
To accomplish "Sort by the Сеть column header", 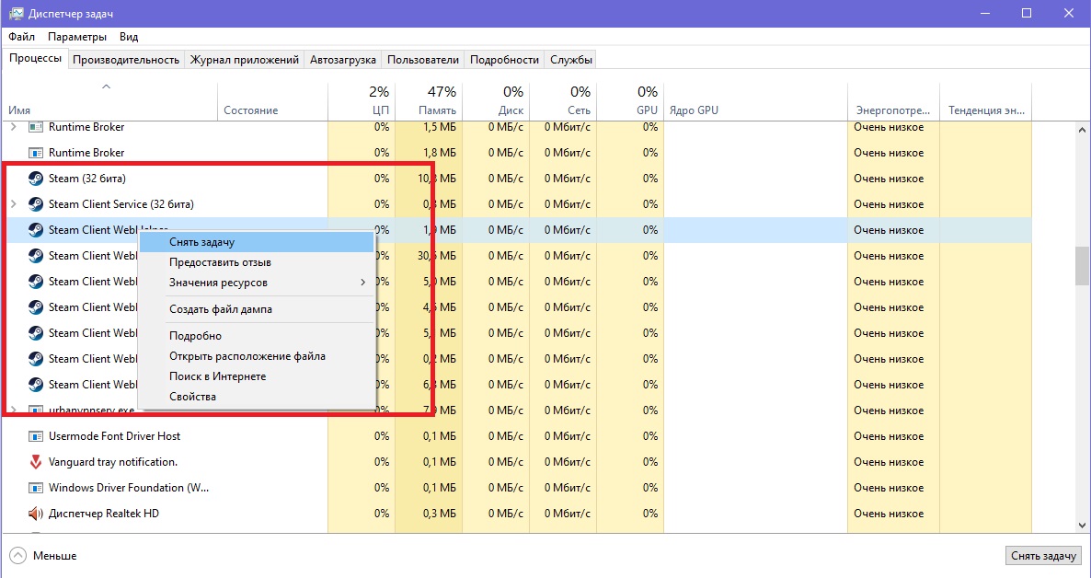I will (x=563, y=101).
